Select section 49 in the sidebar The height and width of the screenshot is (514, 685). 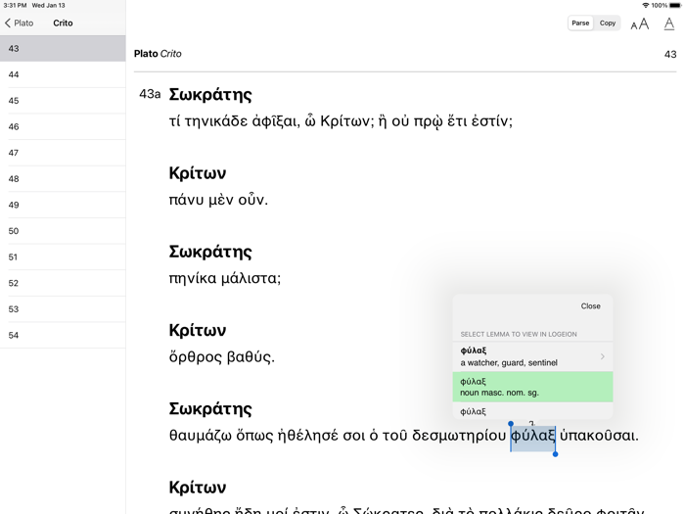pos(63,205)
